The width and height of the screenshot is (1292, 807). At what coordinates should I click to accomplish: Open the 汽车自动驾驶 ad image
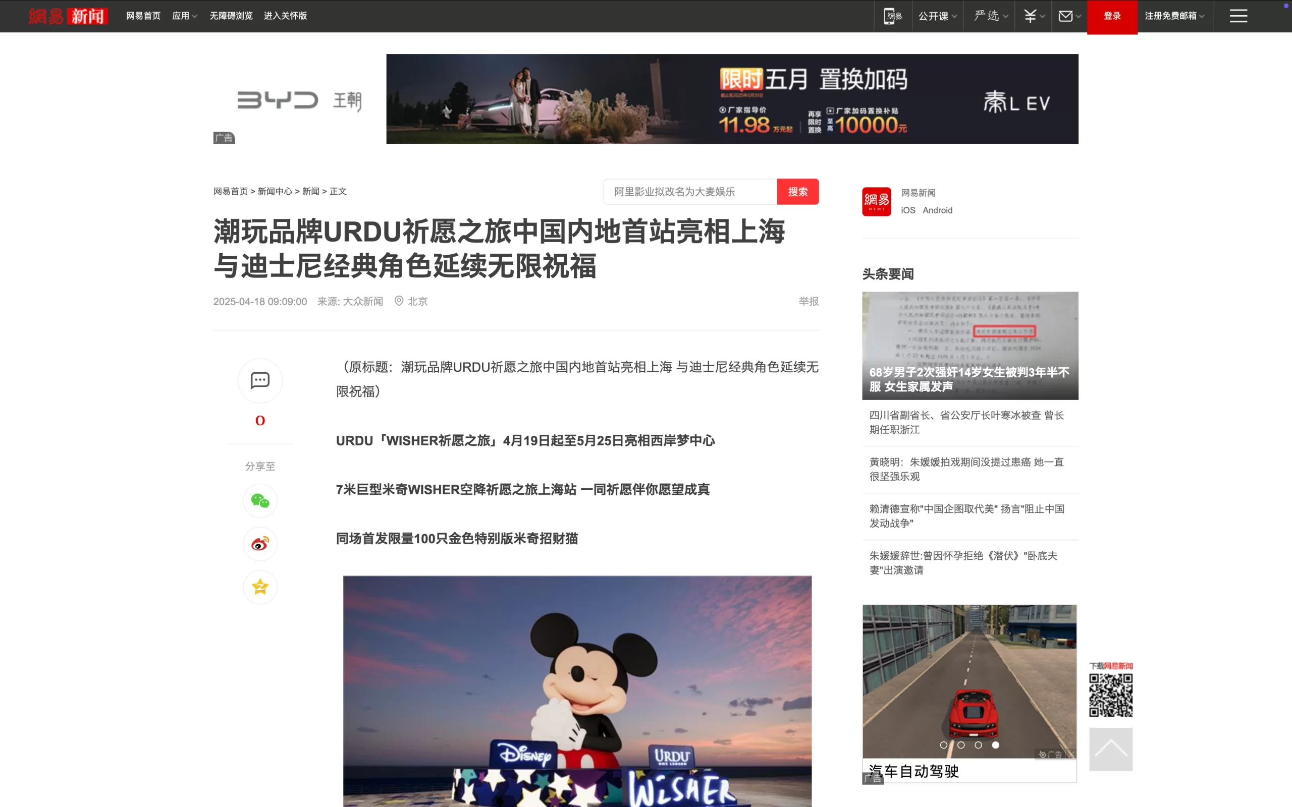(969, 681)
